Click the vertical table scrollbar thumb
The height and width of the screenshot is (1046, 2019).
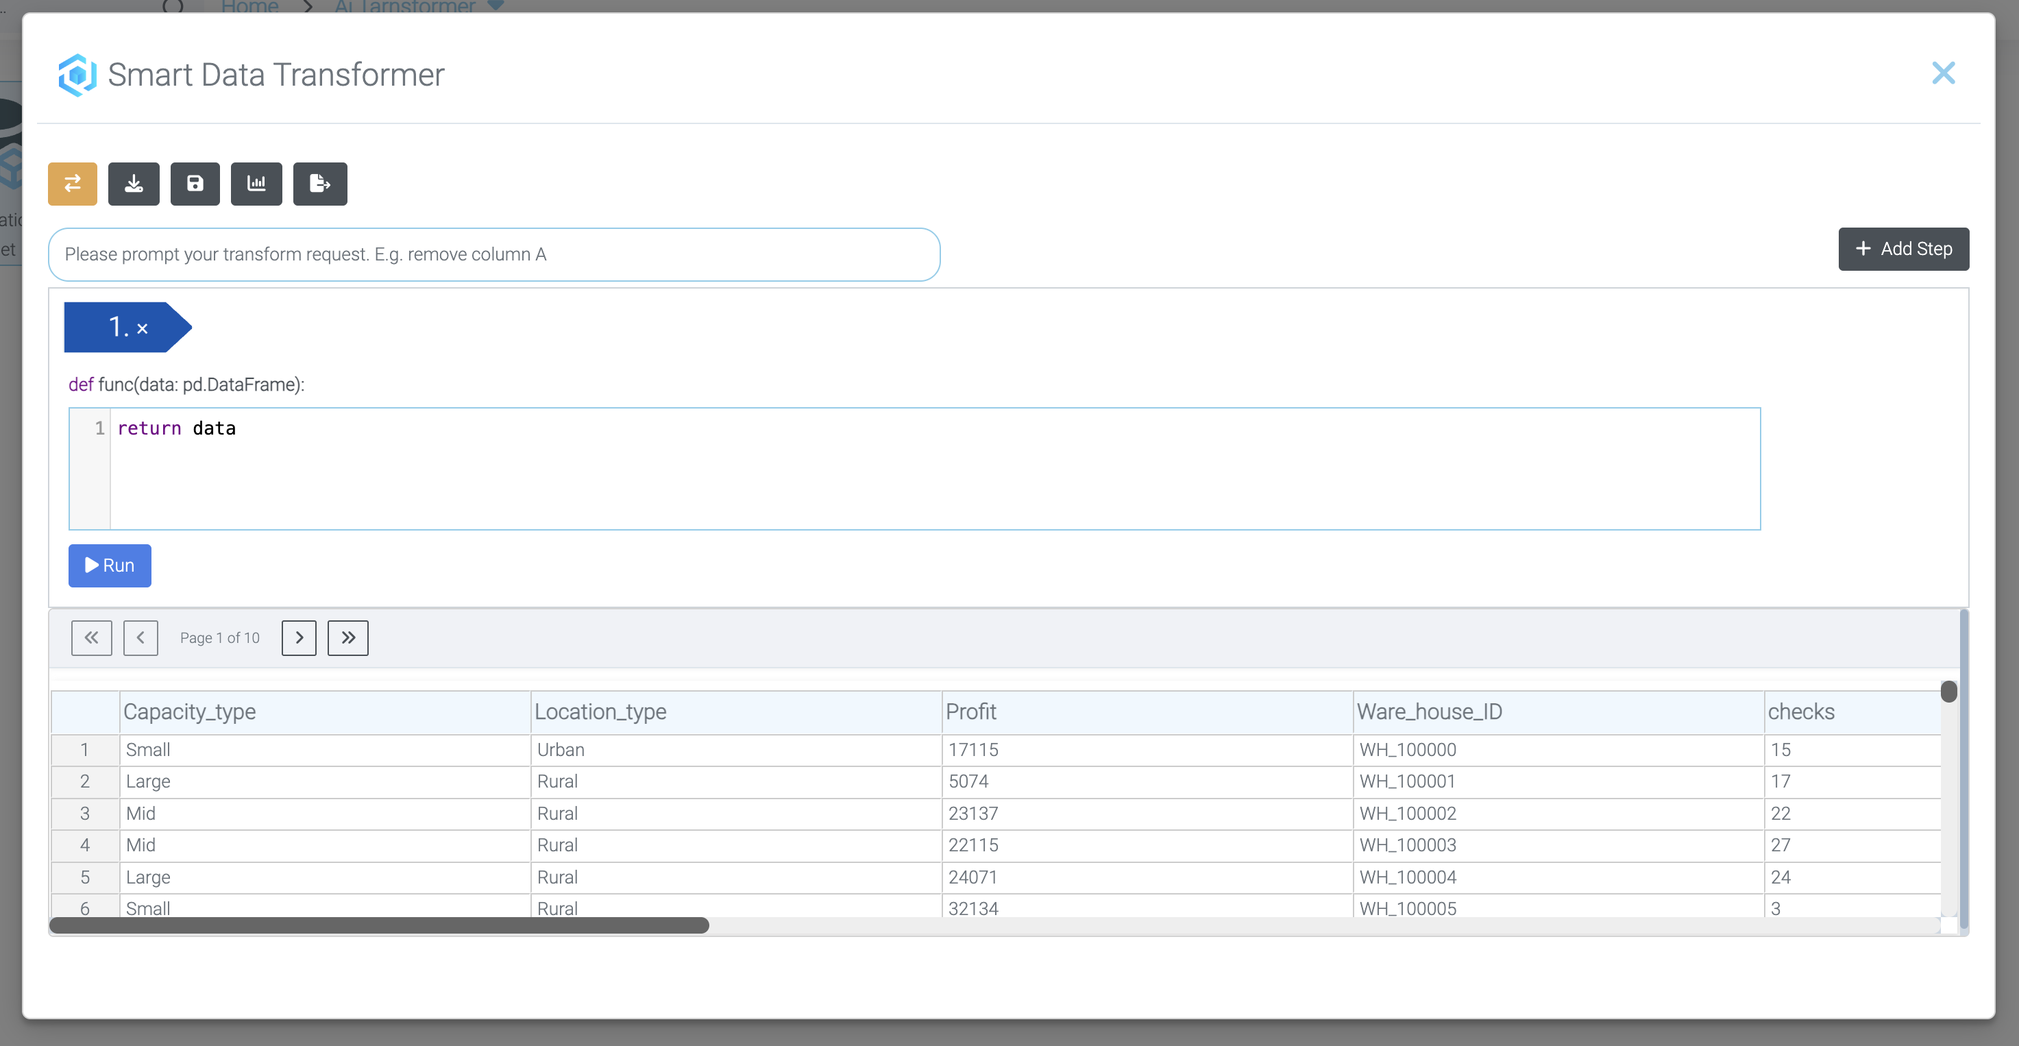[1948, 692]
